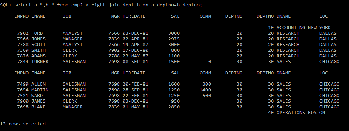Click hire date 17-DEC-80
The height and width of the screenshot is (131, 349).
135,50
